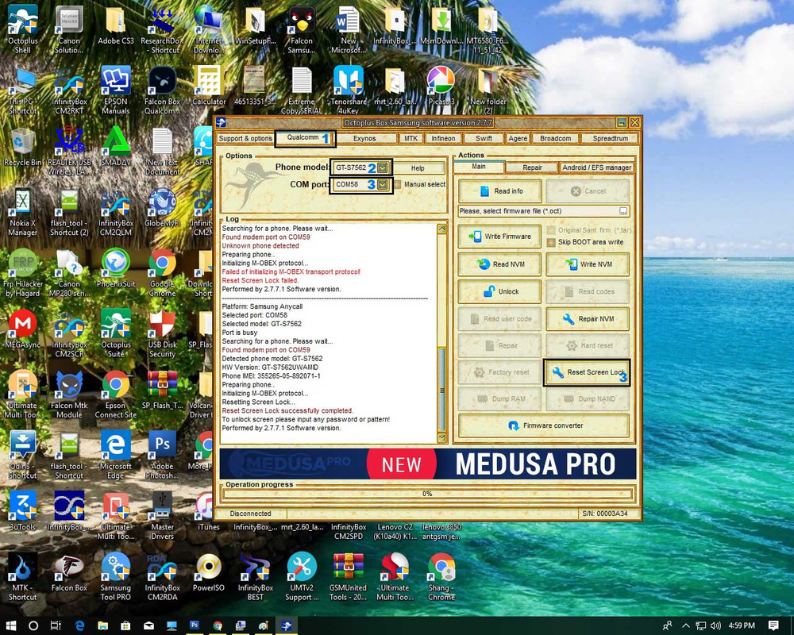Open Frp Hijacker by Hagard icon

22,272
